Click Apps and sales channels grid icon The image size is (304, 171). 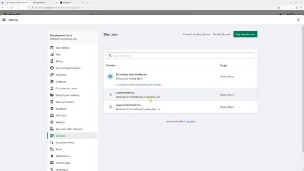click(52, 129)
